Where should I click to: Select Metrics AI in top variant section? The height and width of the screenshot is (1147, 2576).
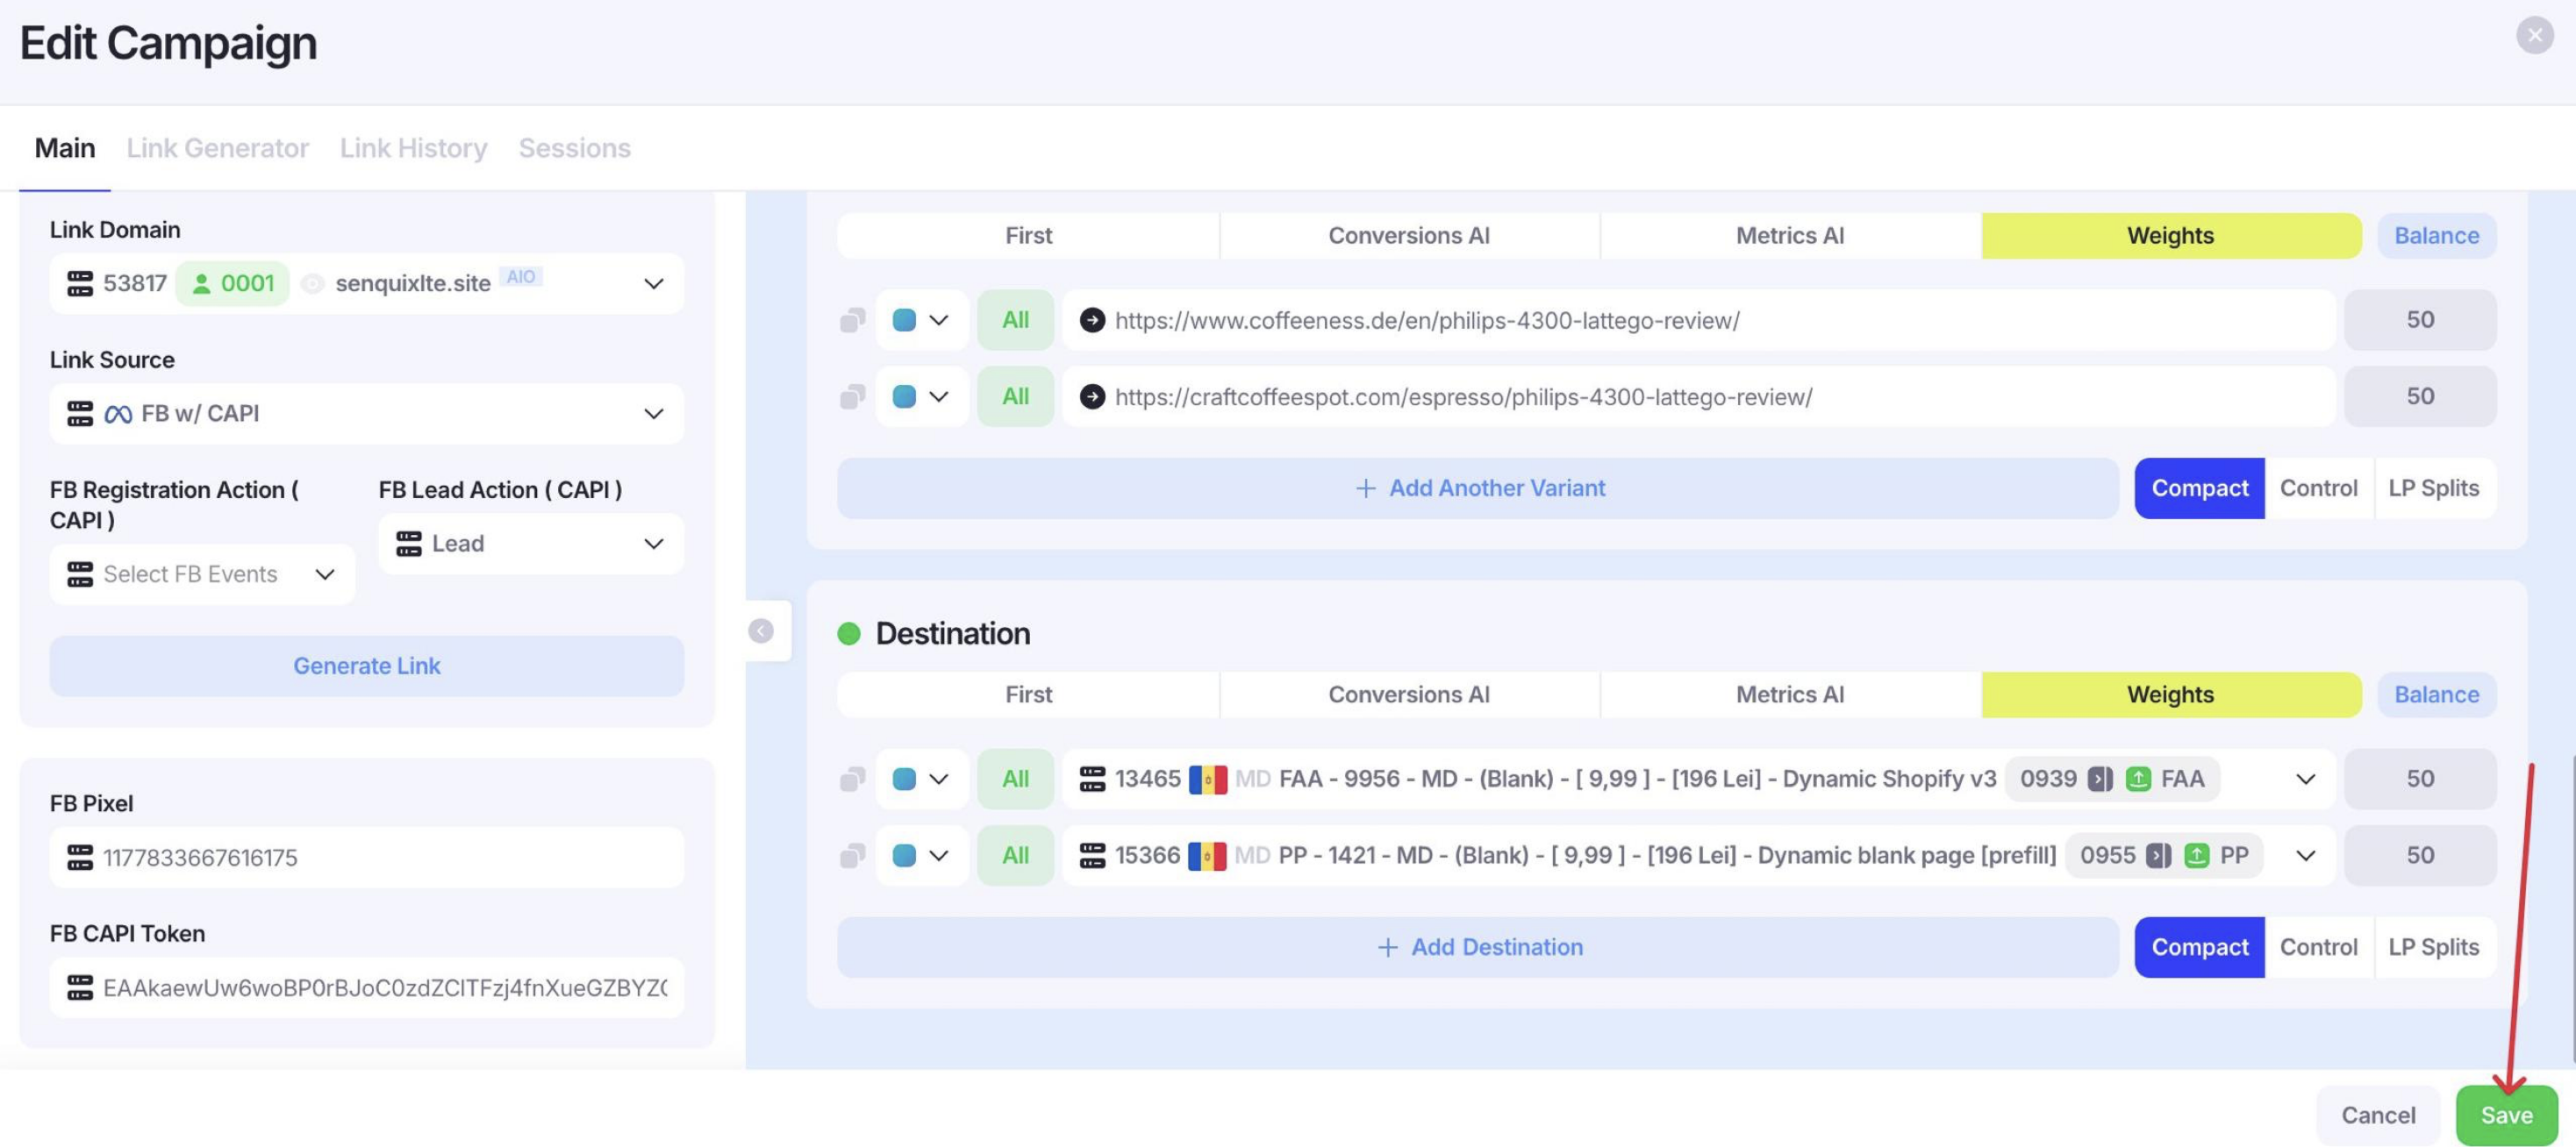point(1790,236)
